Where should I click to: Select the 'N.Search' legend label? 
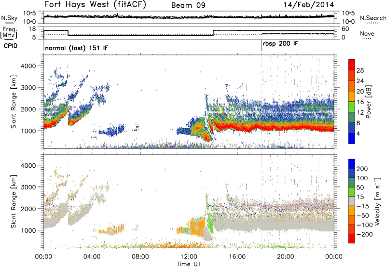(372, 18)
